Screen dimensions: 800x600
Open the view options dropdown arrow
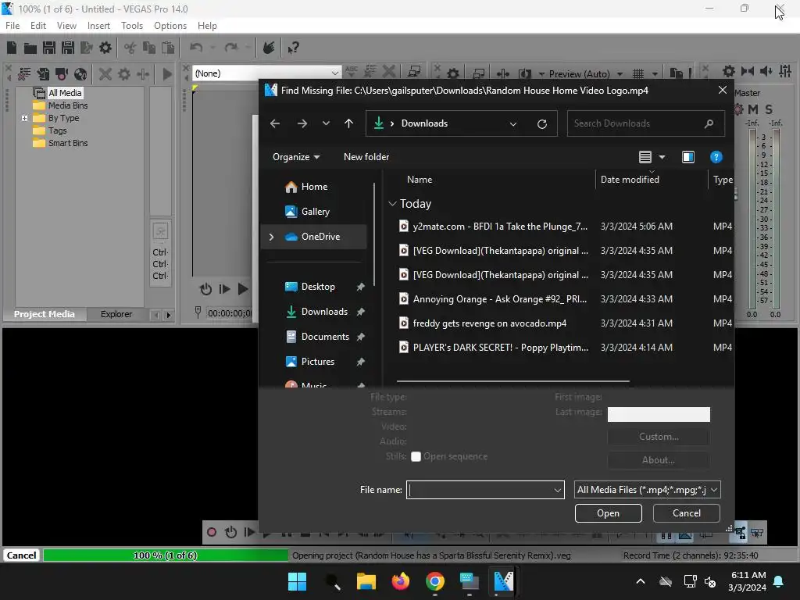tap(662, 157)
